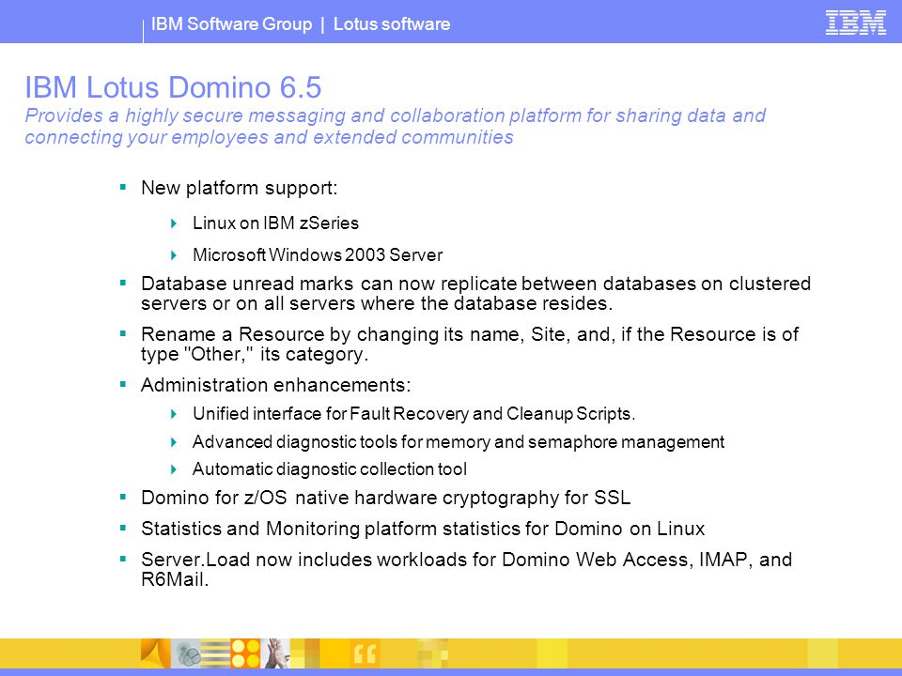Click the arrow marker before 'Linux on IBM zSeries'
This screenshot has height=676, width=902.
(x=174, y=223)
